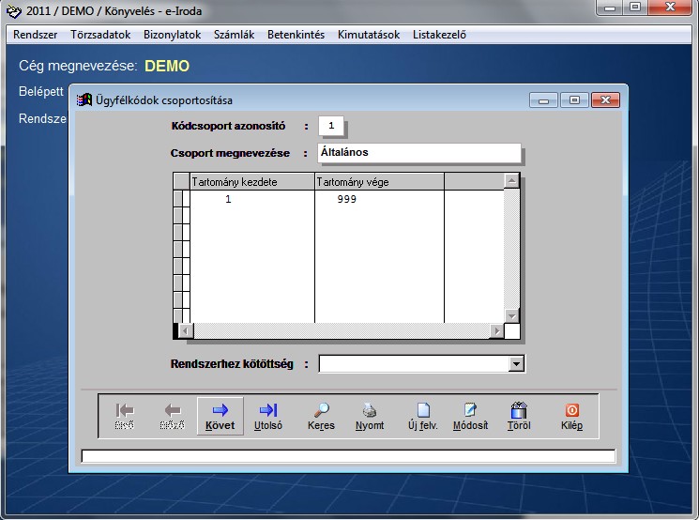Image resolution: width=699 pixels, height=520 pixels.
Task: Open search with the Keres magnifier
Action: tap(321, 415)
